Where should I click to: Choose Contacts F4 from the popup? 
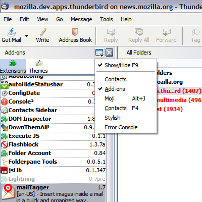tap(126, 108)
